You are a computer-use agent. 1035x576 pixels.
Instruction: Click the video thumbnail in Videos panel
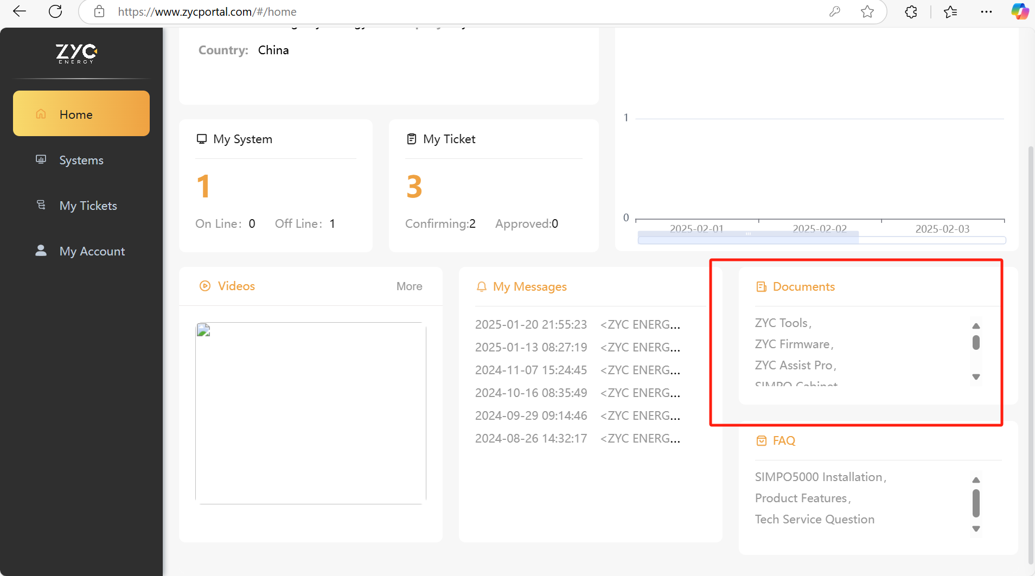[311, 413]
